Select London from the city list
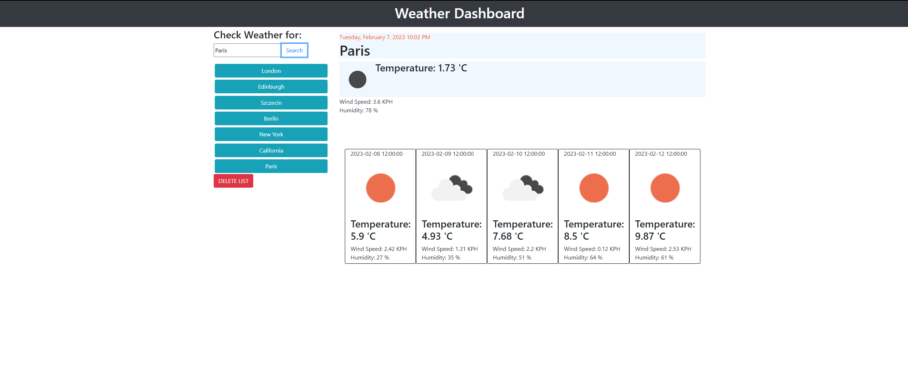The height and width of the screenshot is (389, 908). tap(271, 71)
